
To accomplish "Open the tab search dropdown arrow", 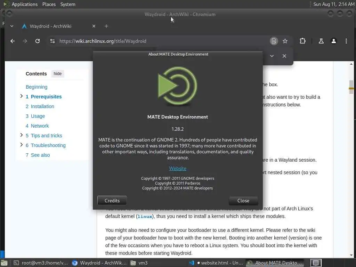I will click(x=12, y=26).
